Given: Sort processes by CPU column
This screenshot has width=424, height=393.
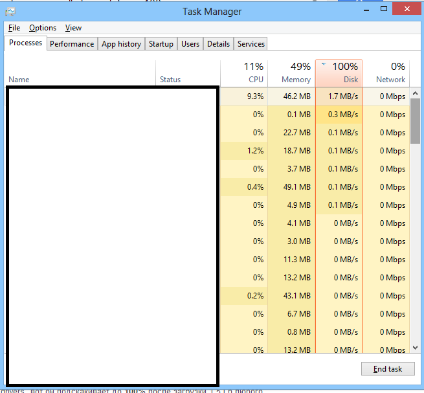Looking at the screenshot, I should point(244,73).
